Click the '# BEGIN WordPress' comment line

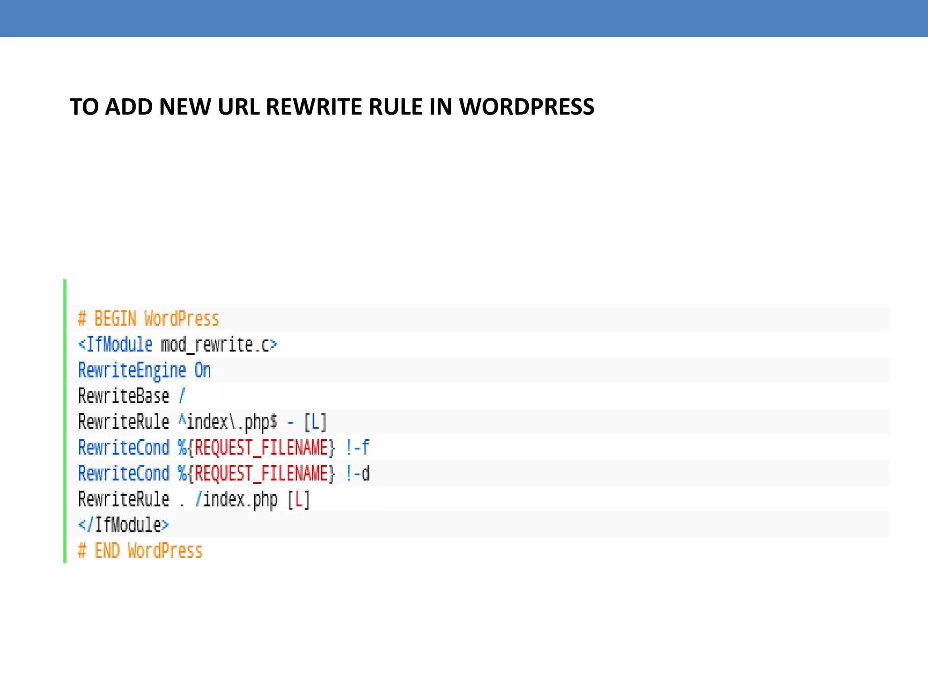click(x=149, y=319)
